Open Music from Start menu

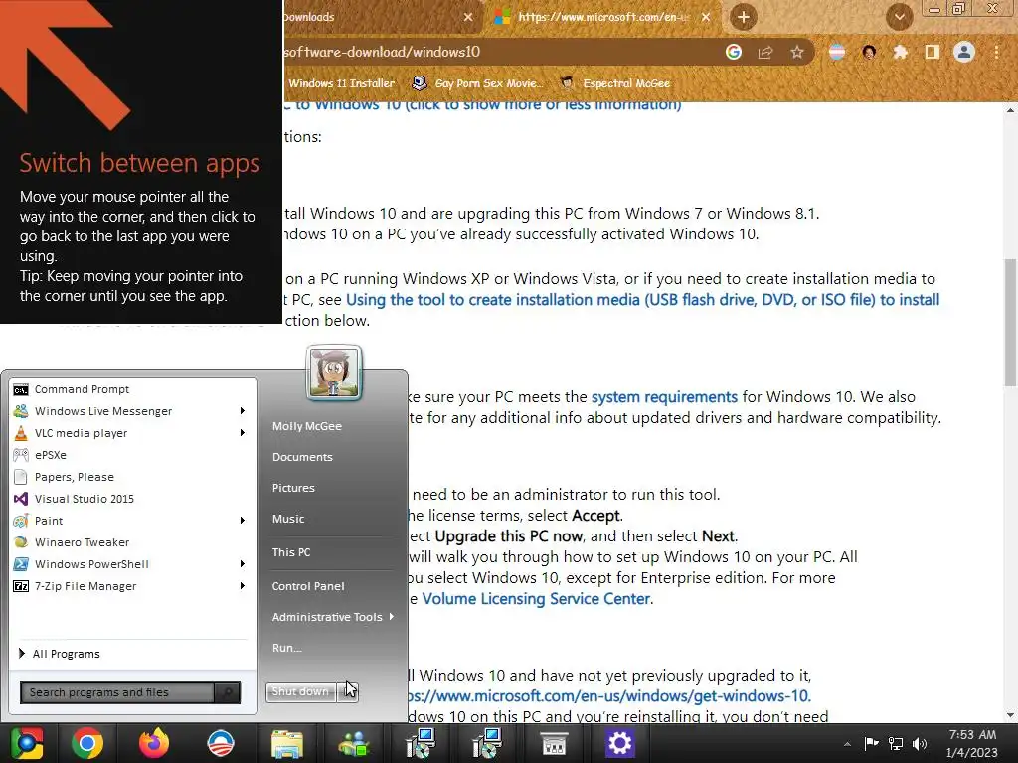pos(288,519)
